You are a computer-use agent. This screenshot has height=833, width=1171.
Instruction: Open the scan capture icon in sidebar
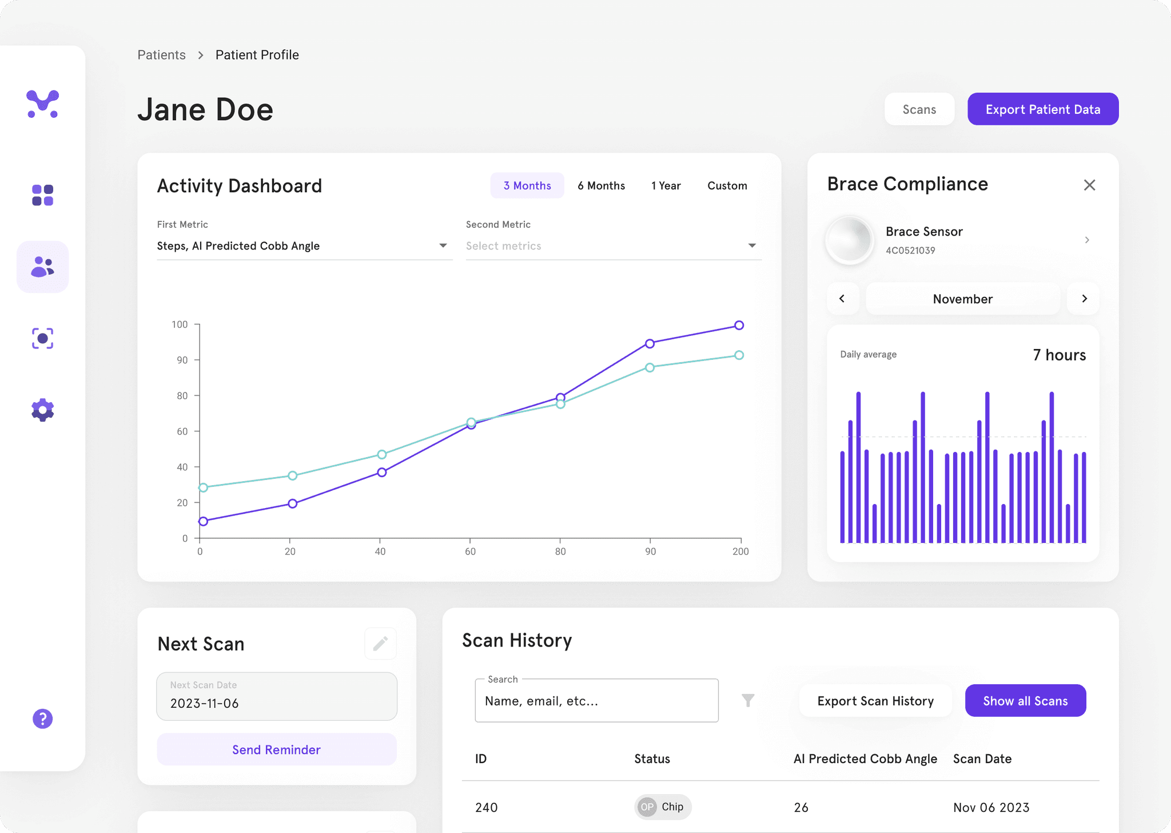click(43, 338)
